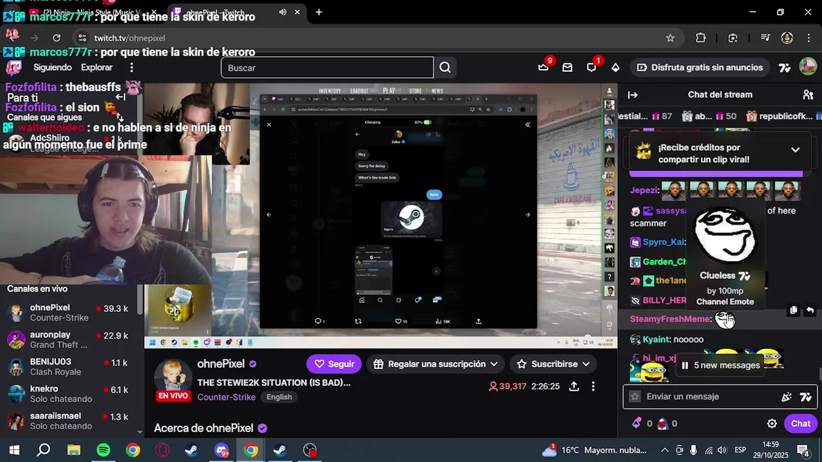
Task: Open Chrome extensions puzzle icon
Action: [701, 38]
